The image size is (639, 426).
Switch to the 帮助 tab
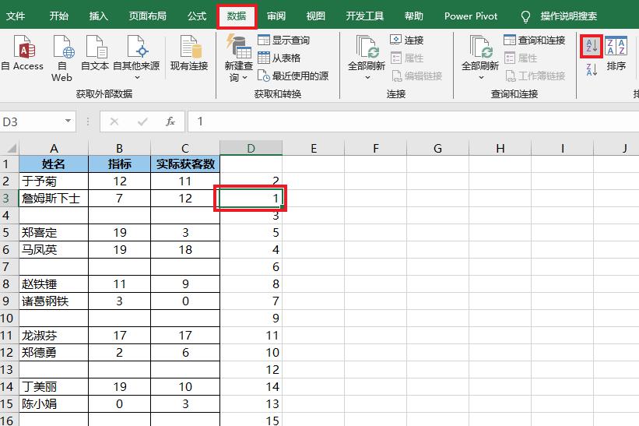[x=413, y=16]
